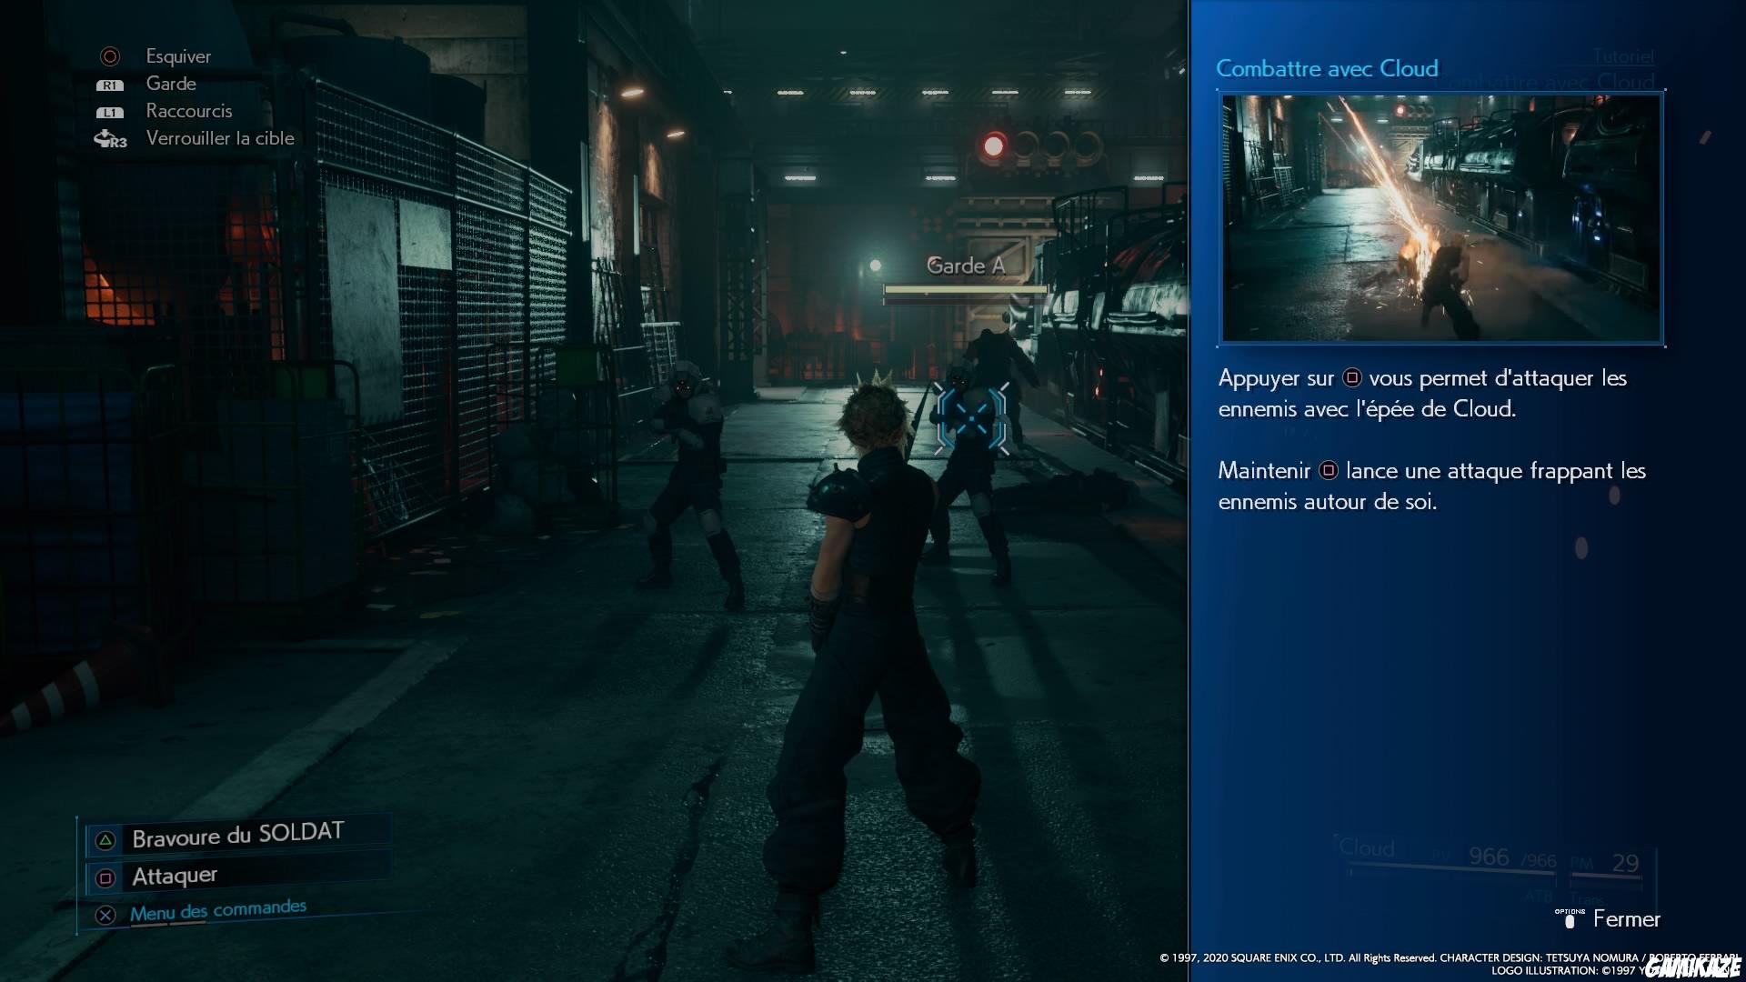Click the 'Combattre avec Cloud' tutorial title
1746x982 pixels.
point(1327,68)
